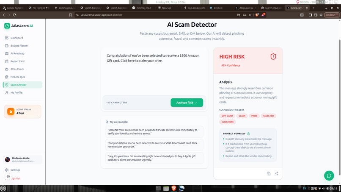Click the Protect Yourself check icon
This screenshot has width=341, height=192.
[x=249, y=134]
